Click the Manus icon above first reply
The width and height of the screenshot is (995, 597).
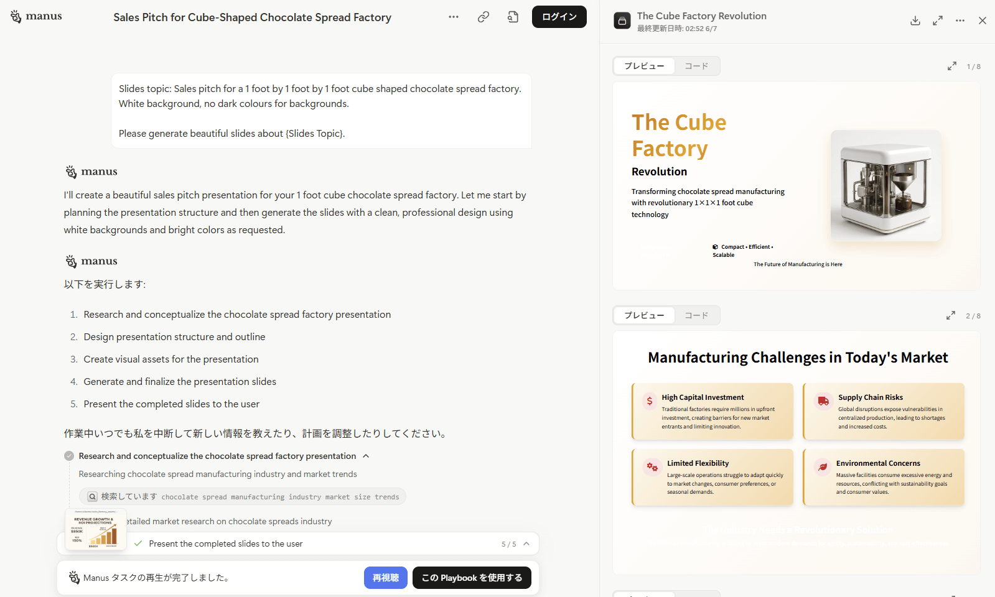(72, 172)
